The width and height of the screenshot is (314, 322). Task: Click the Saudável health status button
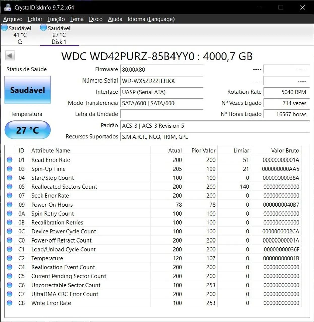pyautogui.click(x=27, y=90)
